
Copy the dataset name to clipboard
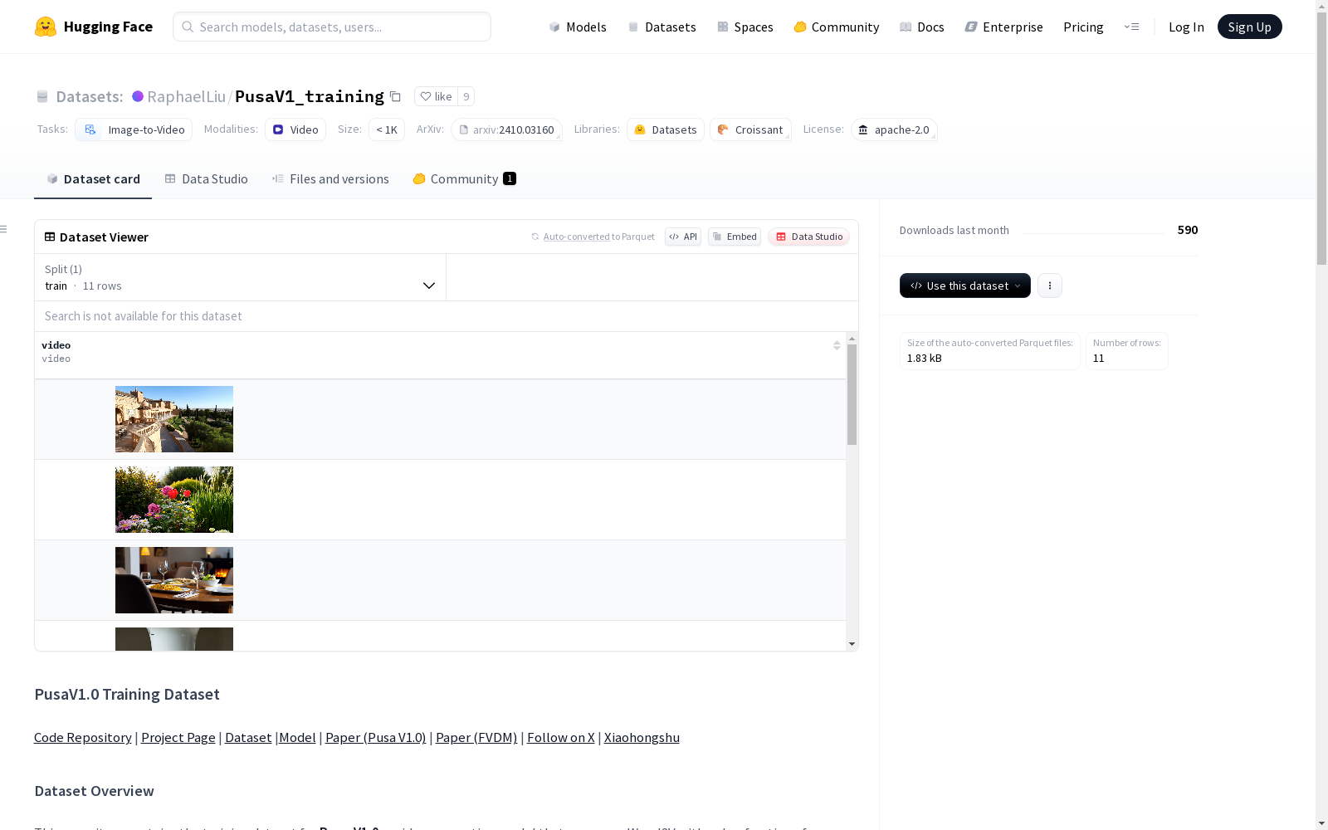pyautogui.click(x=396, y=97)
